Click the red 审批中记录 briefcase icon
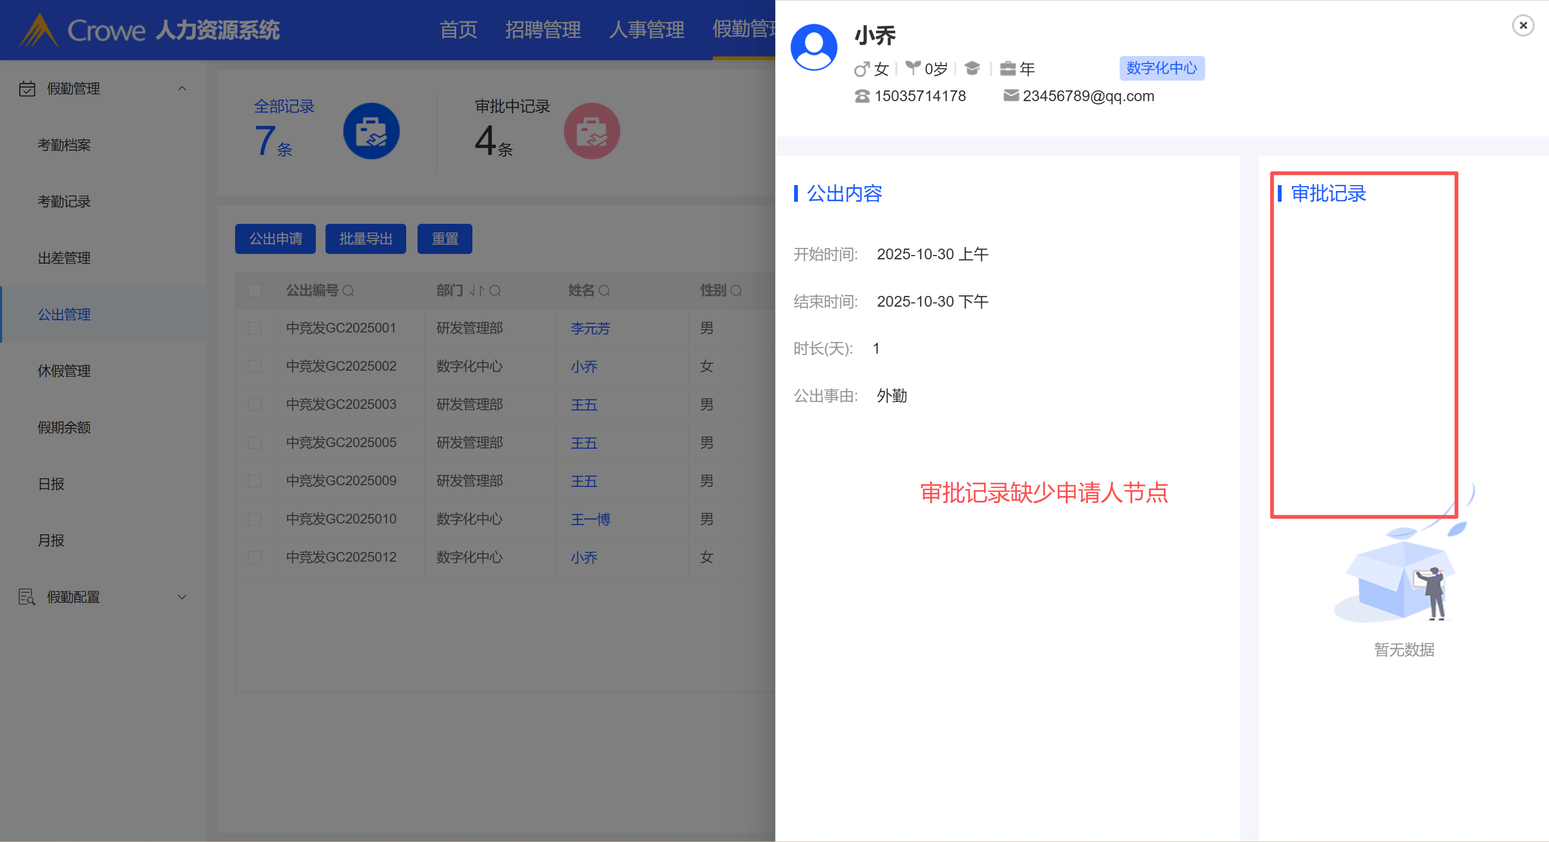 click(591, 131)
